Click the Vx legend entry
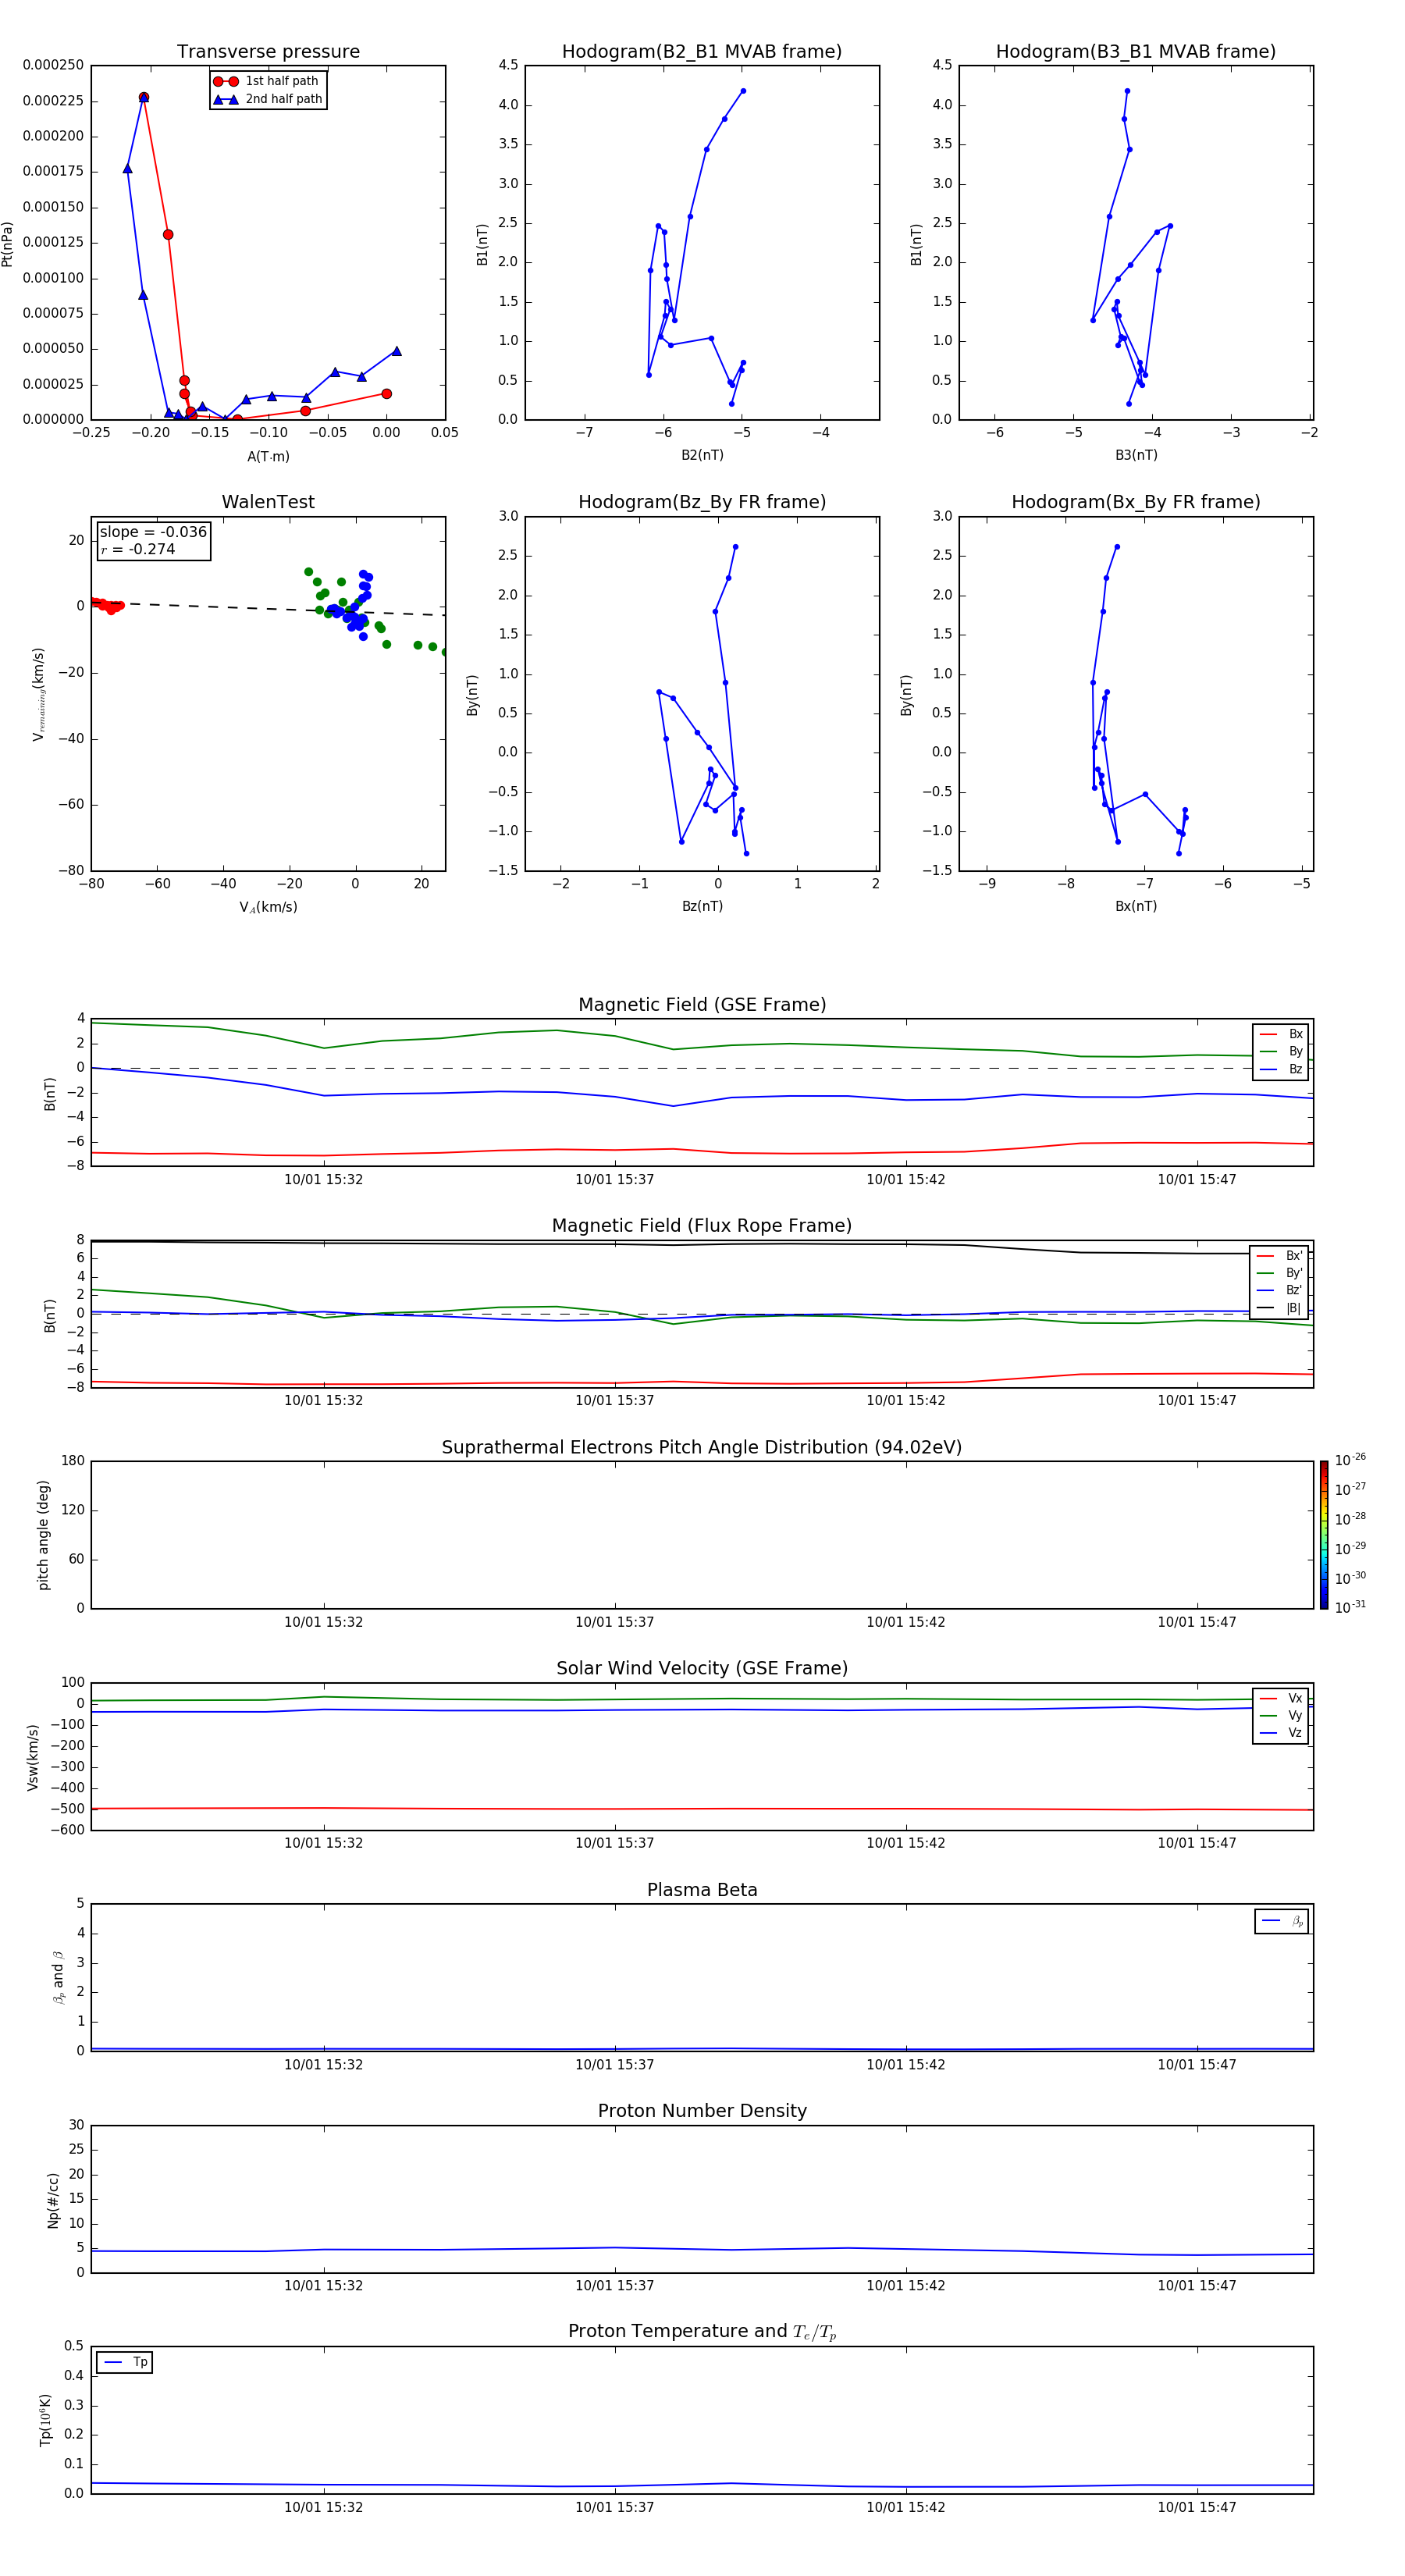 click(1281, 1698)
